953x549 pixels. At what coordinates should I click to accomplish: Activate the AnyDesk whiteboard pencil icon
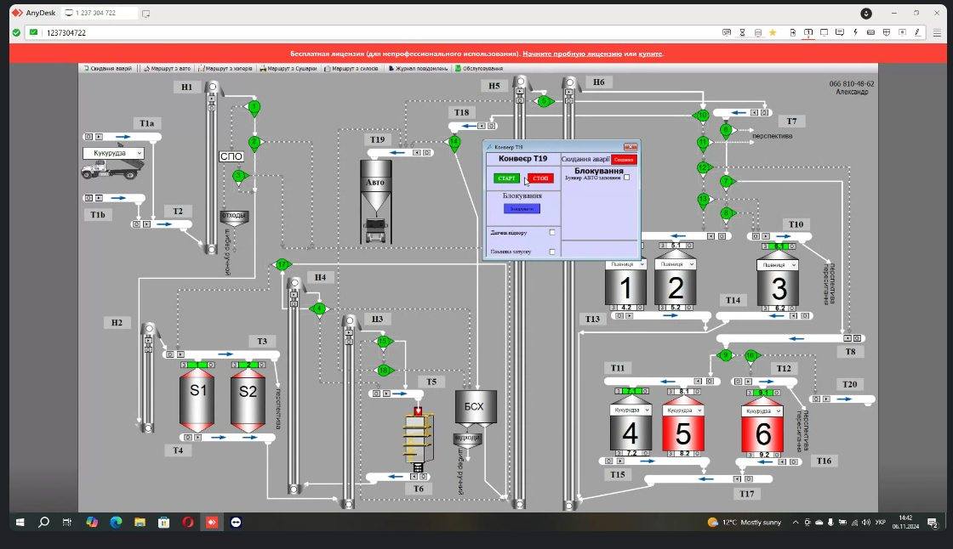pyautogui.click(x=918, y=32)
